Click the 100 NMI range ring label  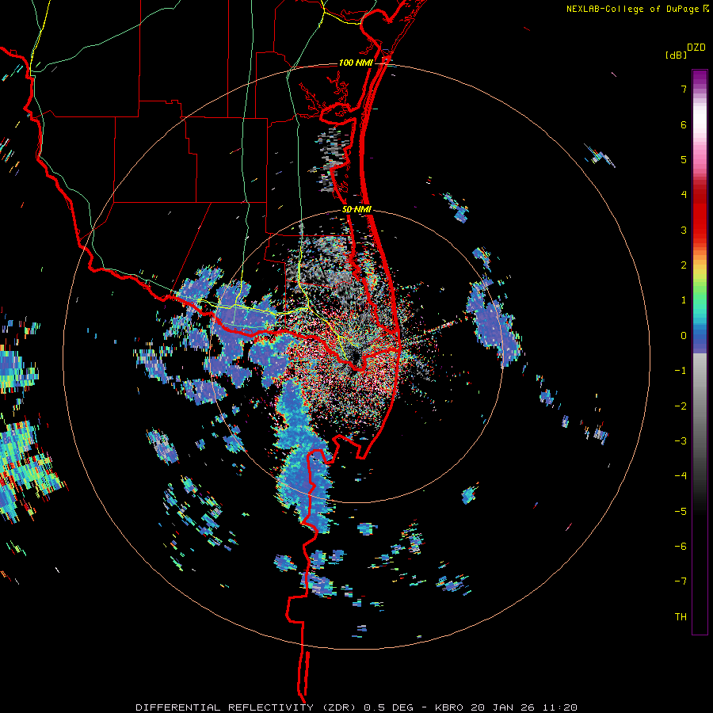point(356,63)
